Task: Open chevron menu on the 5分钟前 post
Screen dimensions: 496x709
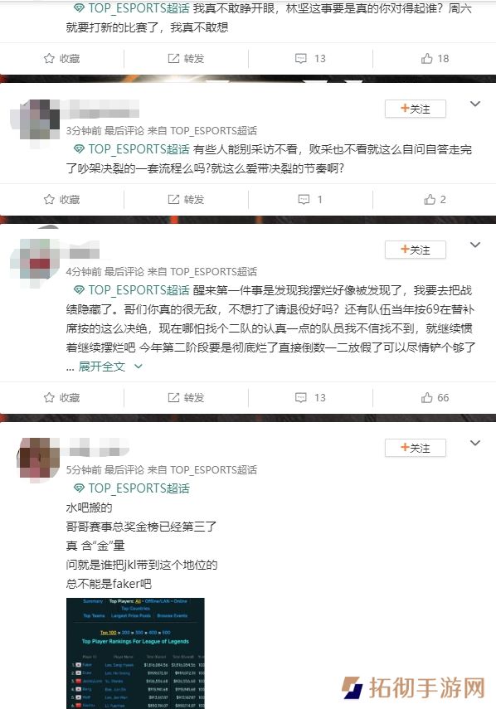Action: [x=474, y=443]
